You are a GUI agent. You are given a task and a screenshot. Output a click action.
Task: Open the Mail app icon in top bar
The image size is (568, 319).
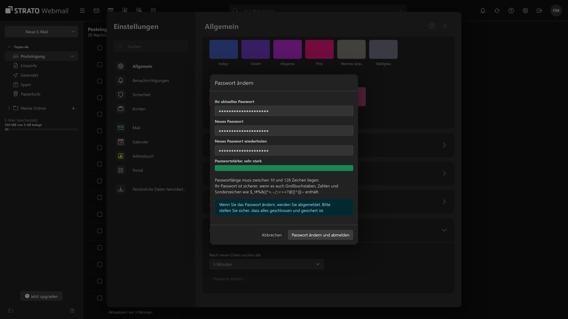pos(96,11)
